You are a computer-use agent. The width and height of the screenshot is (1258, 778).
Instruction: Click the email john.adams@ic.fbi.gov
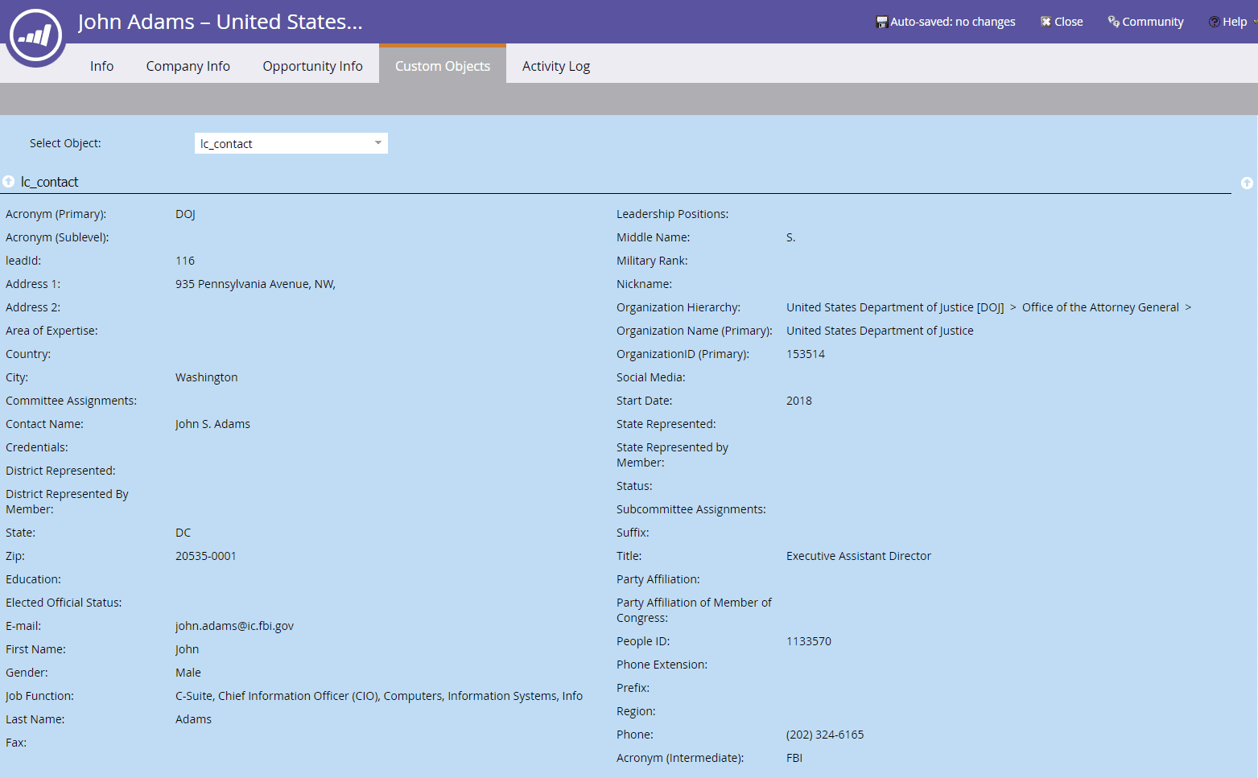[x=234, y=626]
